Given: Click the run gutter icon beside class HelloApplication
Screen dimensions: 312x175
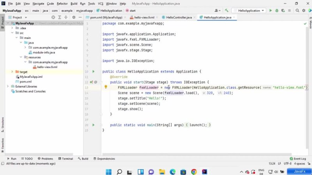Looking at the screenshot, I should click(93, 72).
